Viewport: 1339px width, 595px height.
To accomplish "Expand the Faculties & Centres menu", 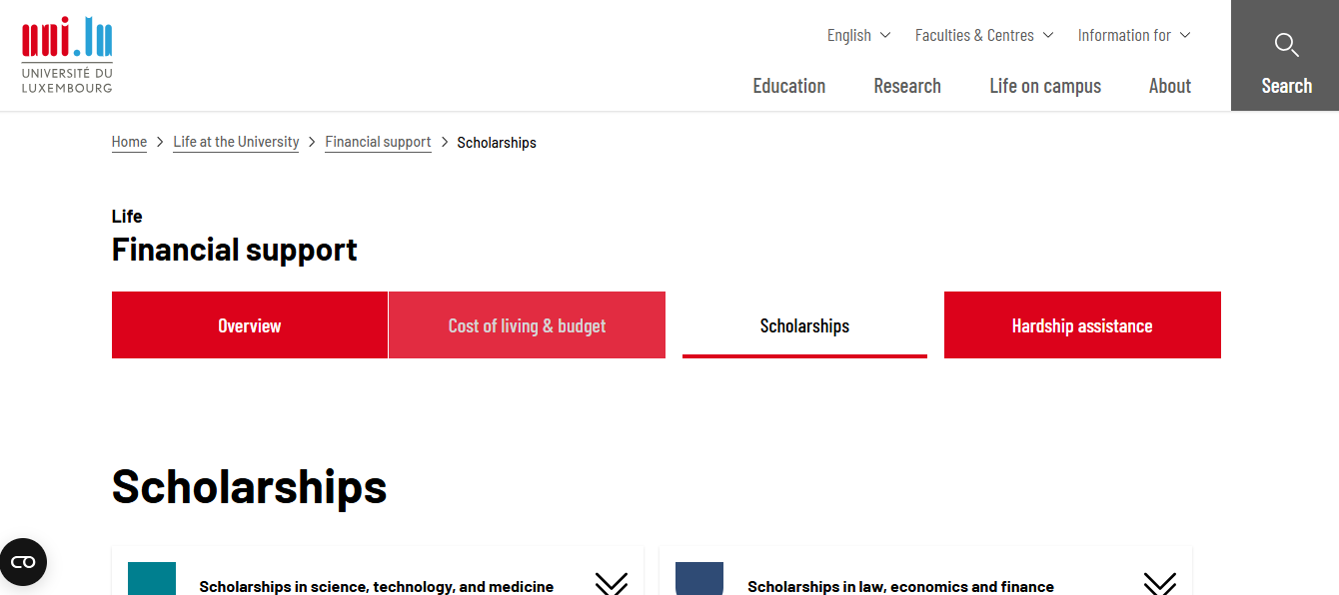I will tap(982, 35).
